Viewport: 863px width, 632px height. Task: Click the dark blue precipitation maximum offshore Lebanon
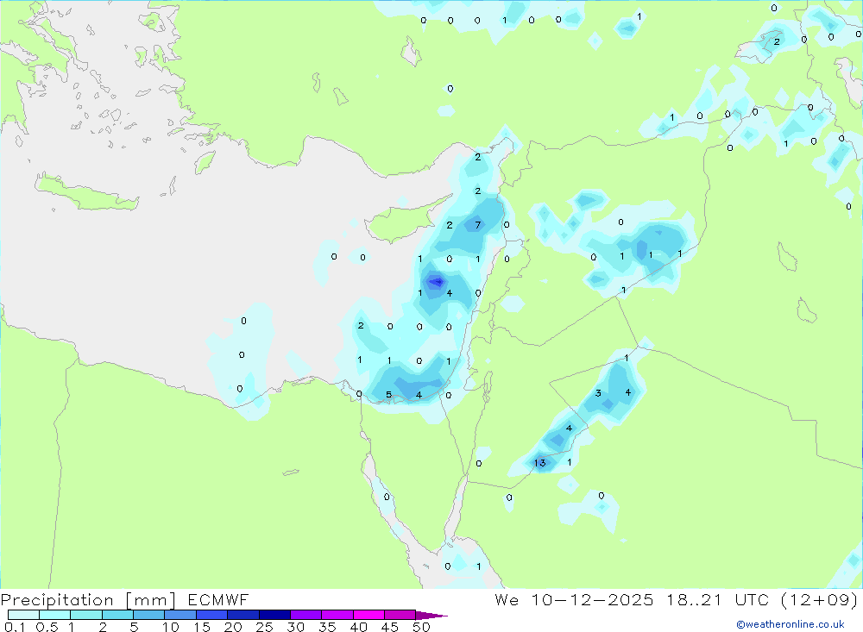437,282
